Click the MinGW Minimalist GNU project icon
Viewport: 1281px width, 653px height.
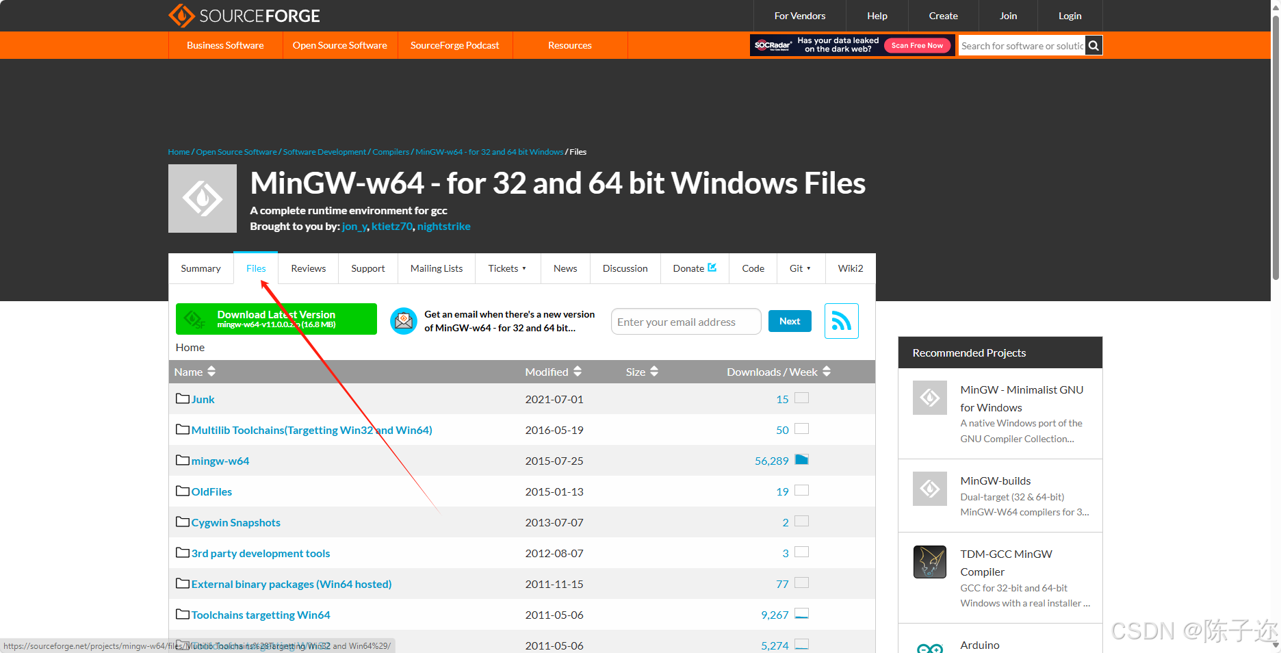tap(930, 398)
